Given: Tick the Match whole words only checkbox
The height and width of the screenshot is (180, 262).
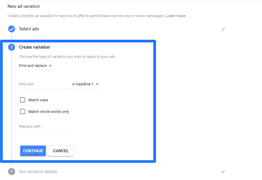Looking at the screenshot, I should point(23,111).
